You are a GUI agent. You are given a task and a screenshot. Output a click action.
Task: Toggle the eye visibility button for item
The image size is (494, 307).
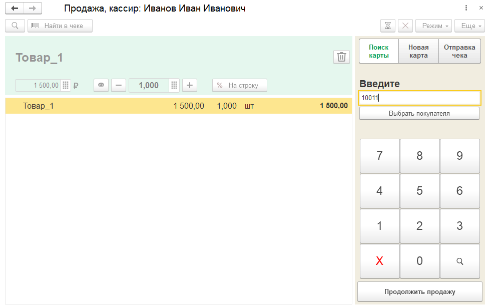[101, 86]
